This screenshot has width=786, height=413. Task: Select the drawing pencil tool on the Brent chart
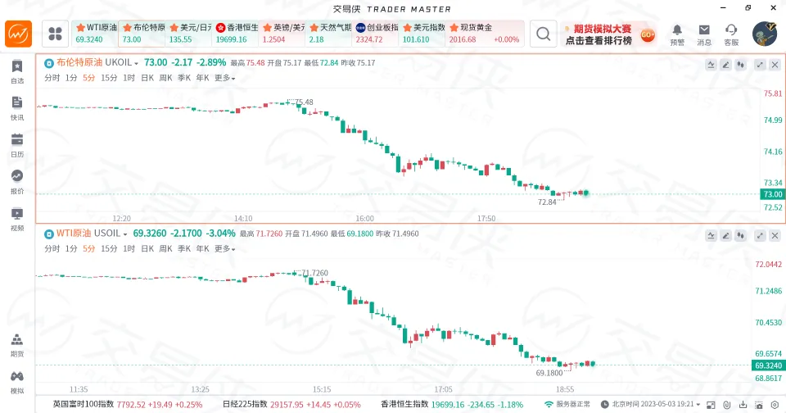(x=725, y=64)
